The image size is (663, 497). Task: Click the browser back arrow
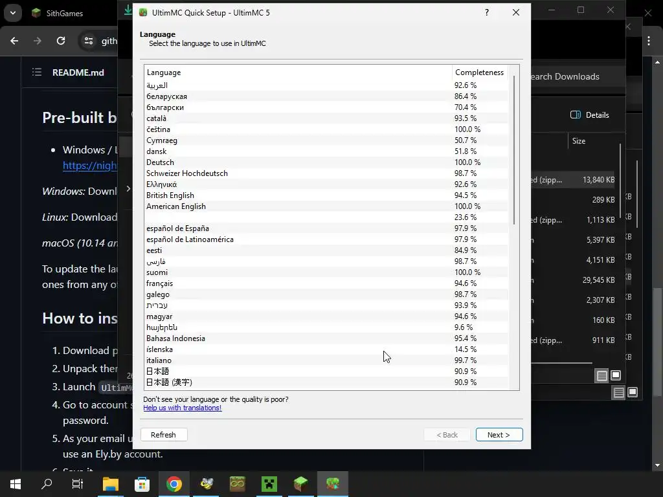click(14, 41)
